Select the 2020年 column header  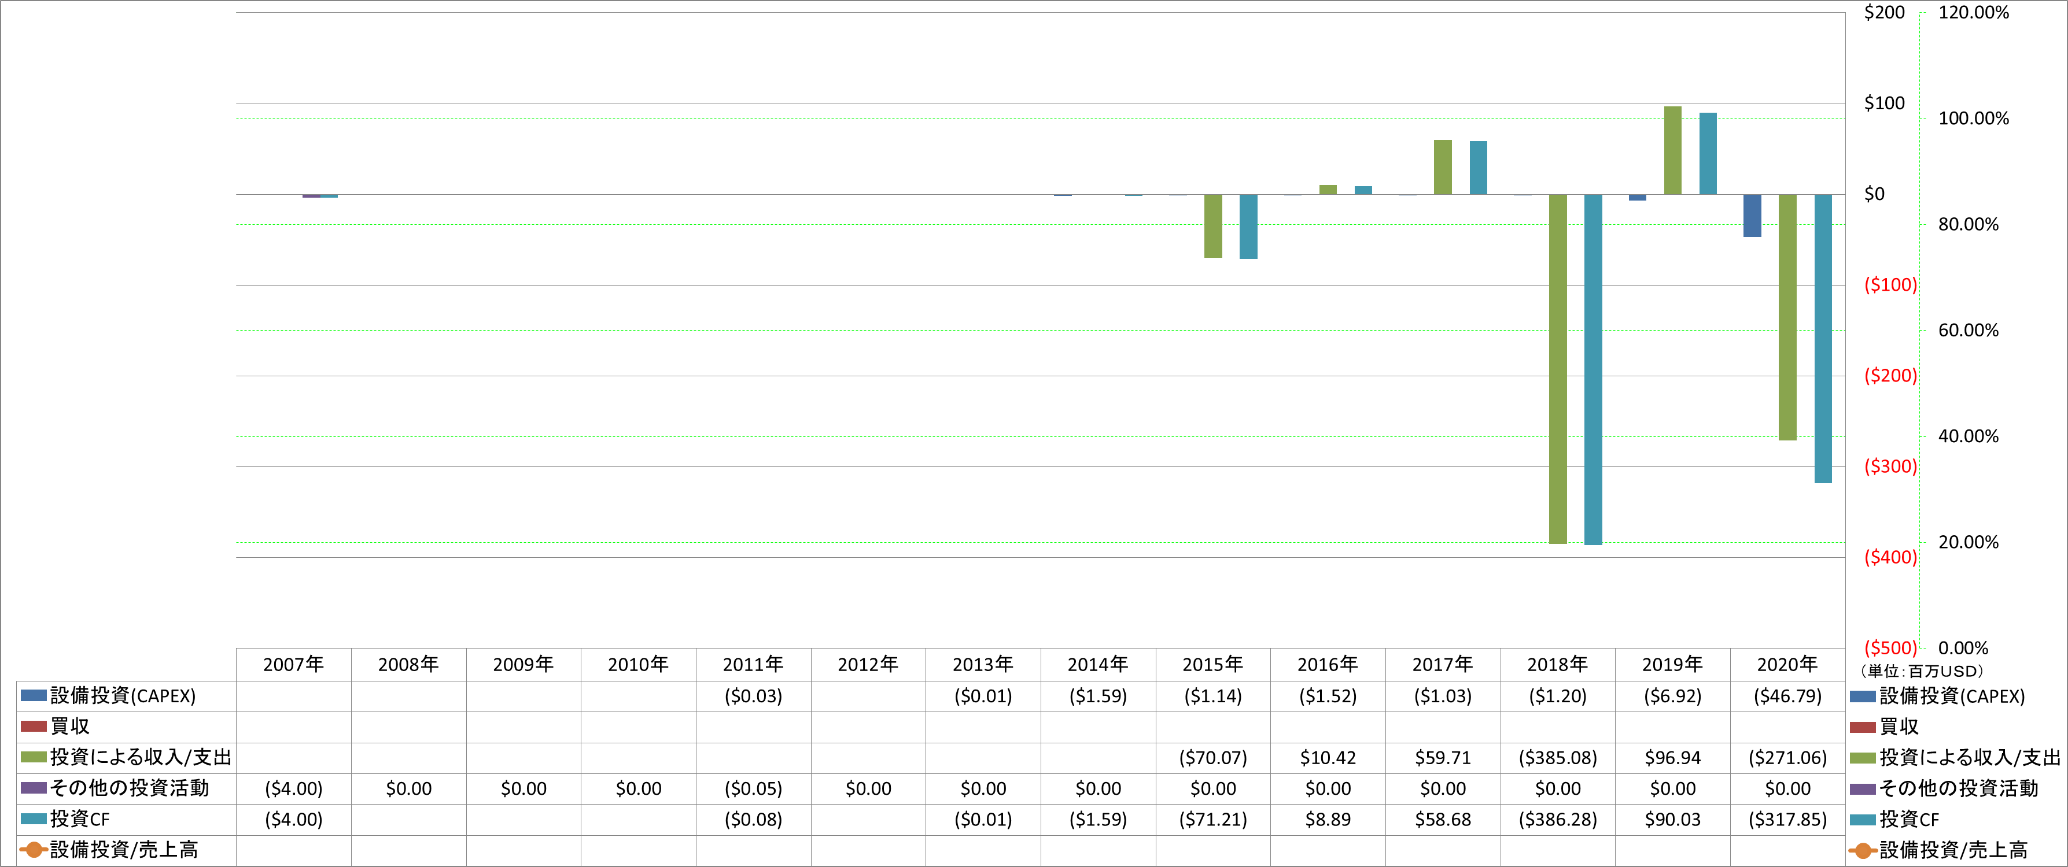point(1788,664)
